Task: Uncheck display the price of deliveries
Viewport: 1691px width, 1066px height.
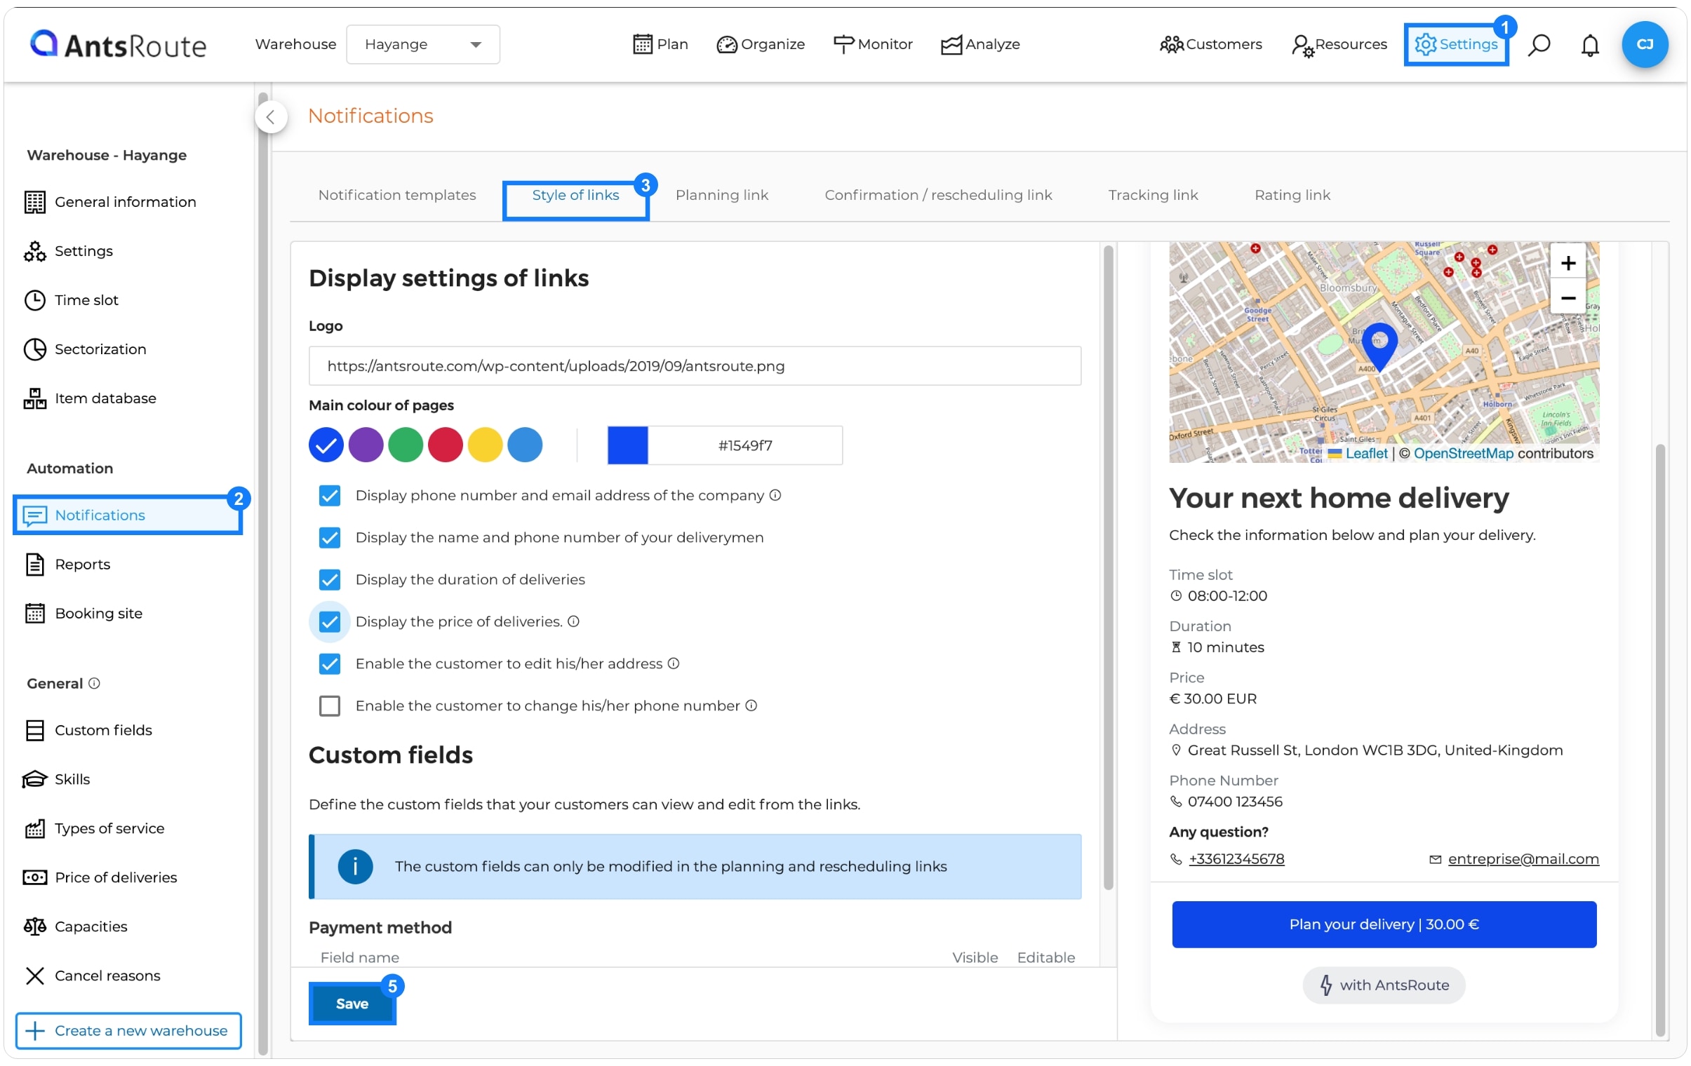Action: pyautogui.click(x=329, y=622)
